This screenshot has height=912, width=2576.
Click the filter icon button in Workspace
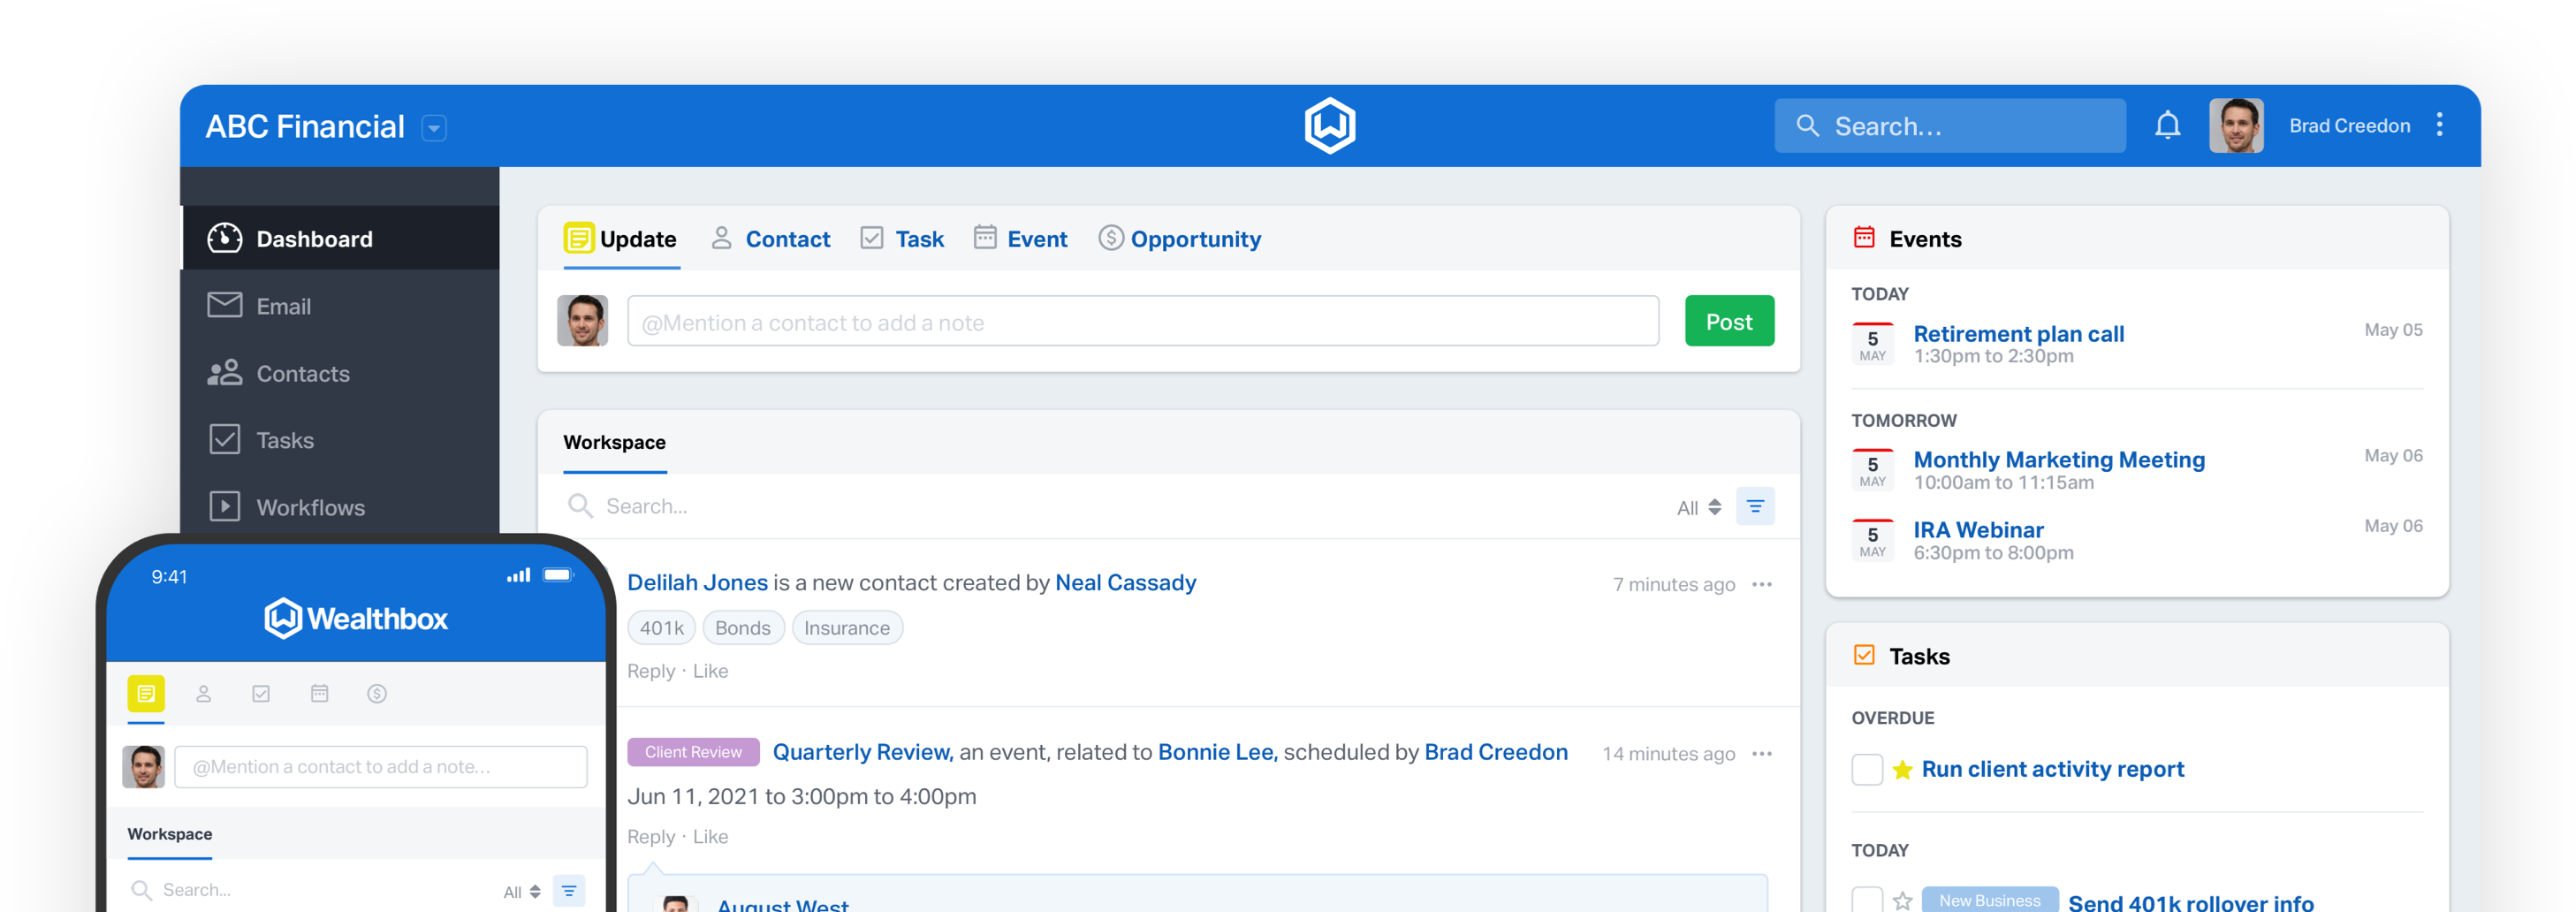[x=1754, y=506]
